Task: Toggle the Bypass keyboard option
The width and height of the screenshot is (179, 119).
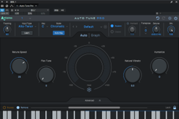Action: [x=4, y=108]
